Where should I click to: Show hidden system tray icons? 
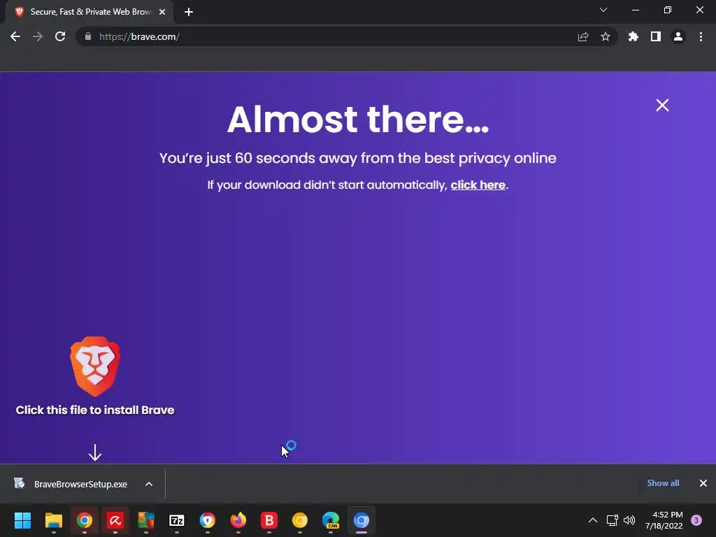click(x=593, y=520)
